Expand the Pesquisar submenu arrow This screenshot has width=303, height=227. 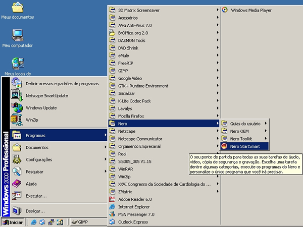click(106, 172)
